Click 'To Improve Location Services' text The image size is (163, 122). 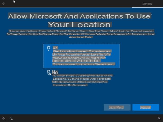(84, 64)
